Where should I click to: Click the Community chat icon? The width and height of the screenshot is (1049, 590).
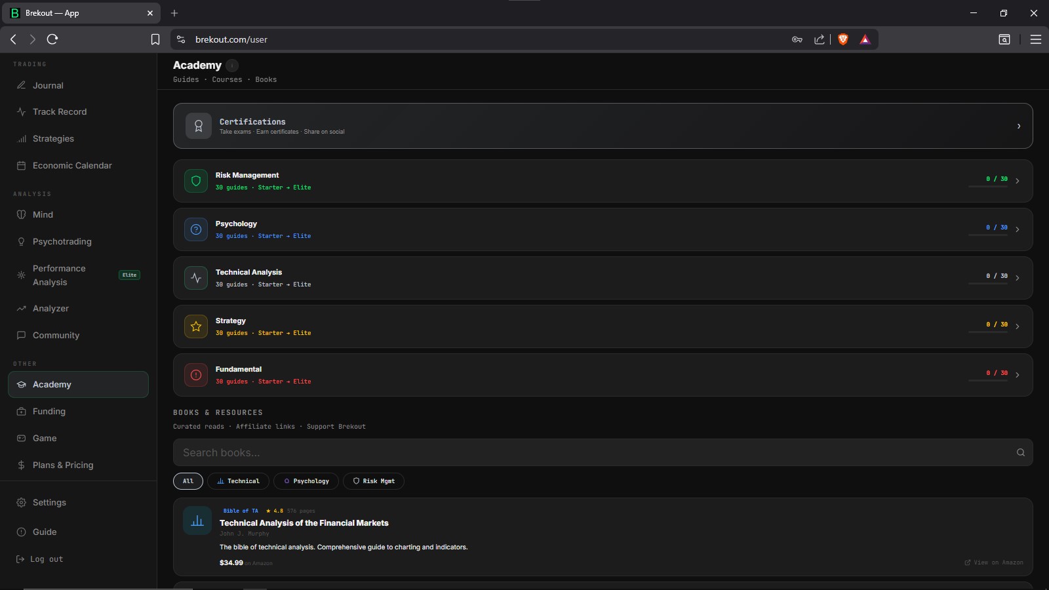21,335
